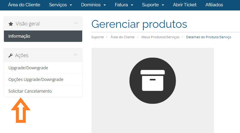Click Solicitar Cancelamento

coord(43,91)
